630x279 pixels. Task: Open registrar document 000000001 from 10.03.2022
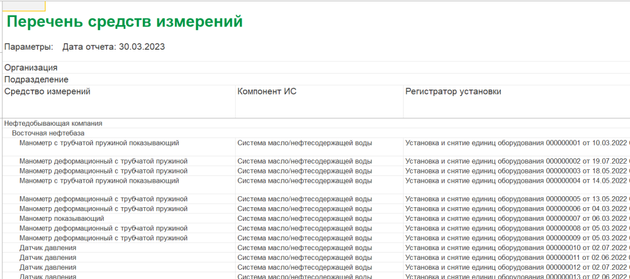(516, 143)
